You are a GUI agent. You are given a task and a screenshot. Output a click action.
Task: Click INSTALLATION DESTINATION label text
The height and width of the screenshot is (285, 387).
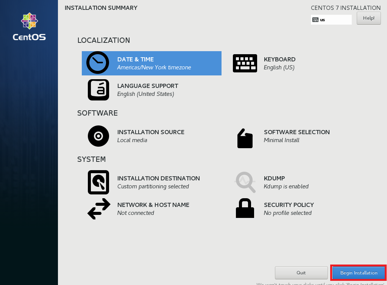(x=158, y=179)
